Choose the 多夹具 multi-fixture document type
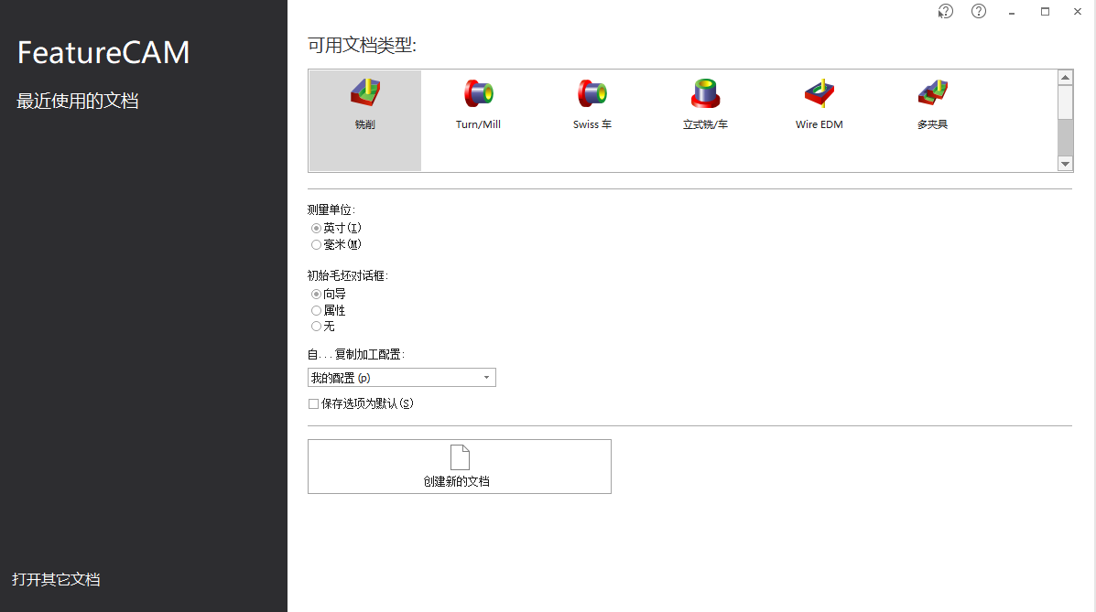This screenshot has height=612, width=1096. click(x=932, y=105)
